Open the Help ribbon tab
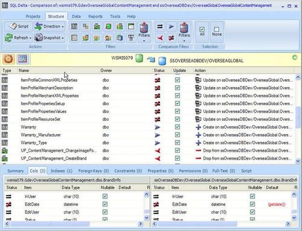The image size is (302, 231). [x=131, y=16]
